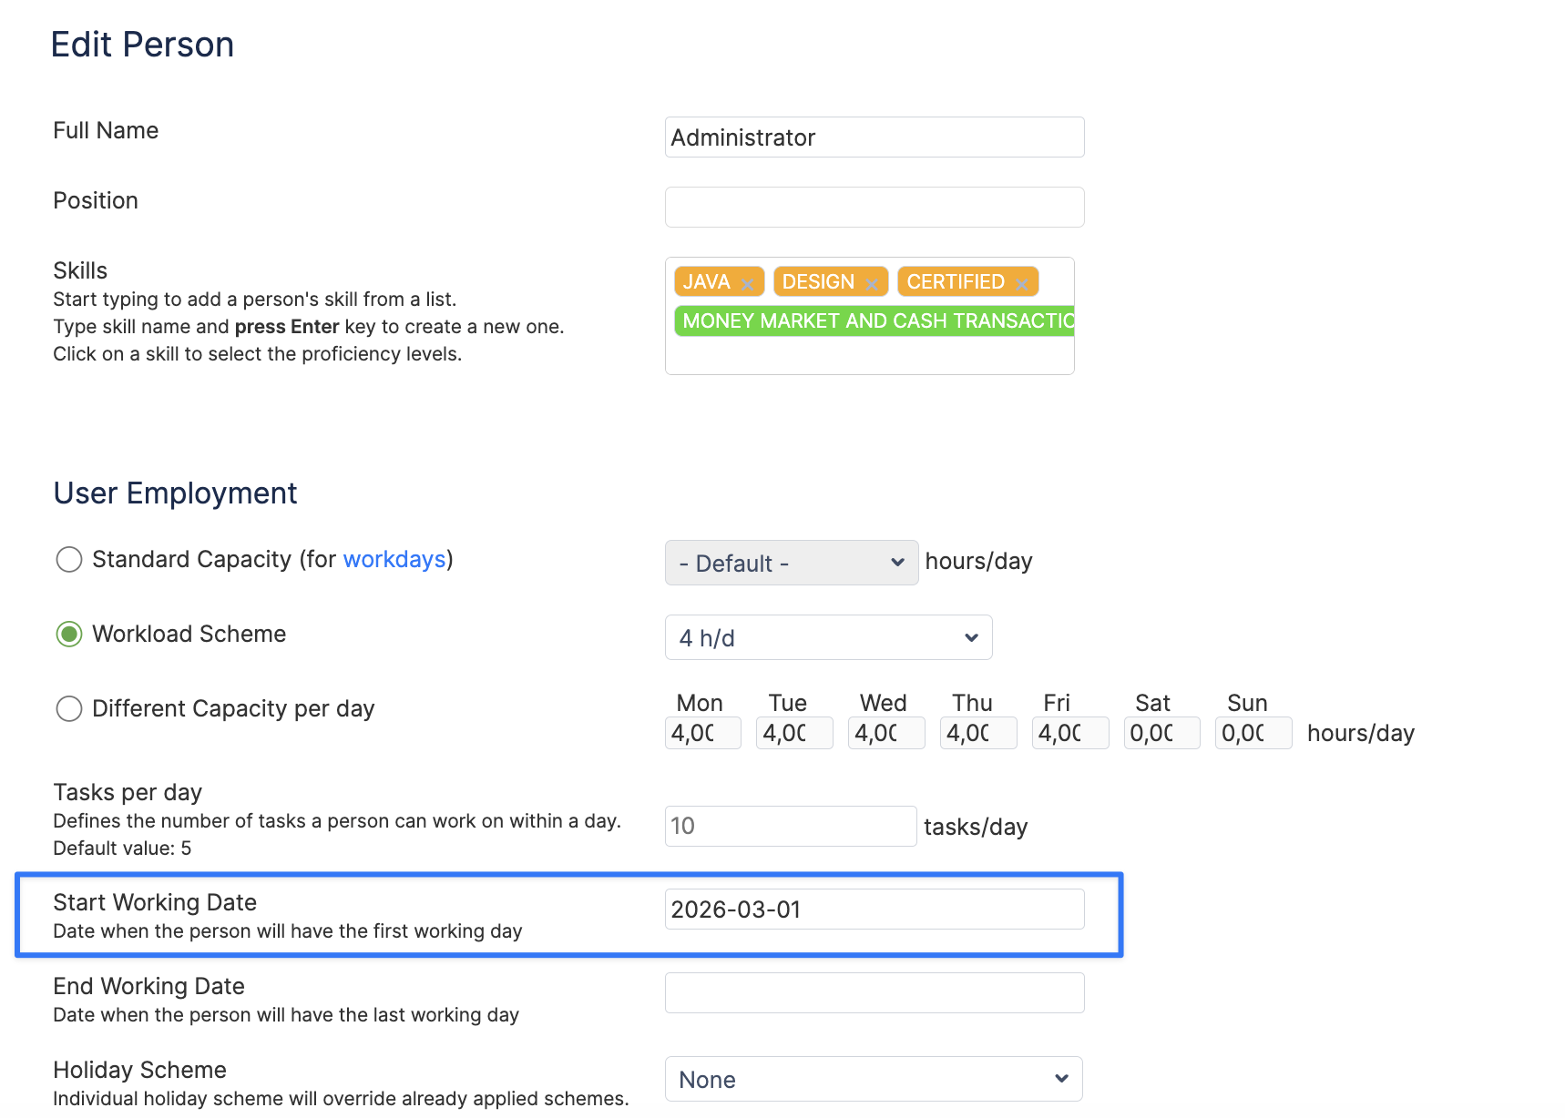Select Standard Capacity radio button

coord(69,559)
